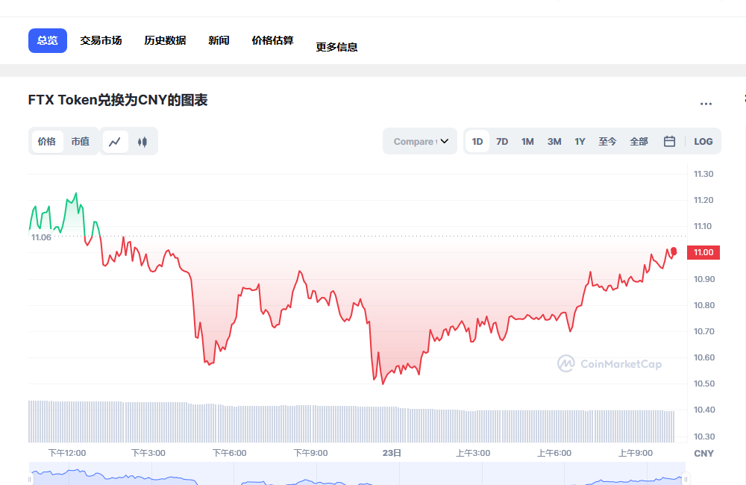Click the 下午12:00 time axis label

67,453
